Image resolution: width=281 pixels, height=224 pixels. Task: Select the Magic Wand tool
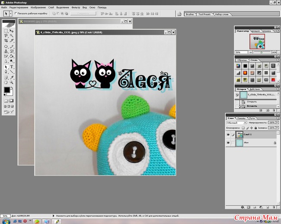[x=12, y=36]
